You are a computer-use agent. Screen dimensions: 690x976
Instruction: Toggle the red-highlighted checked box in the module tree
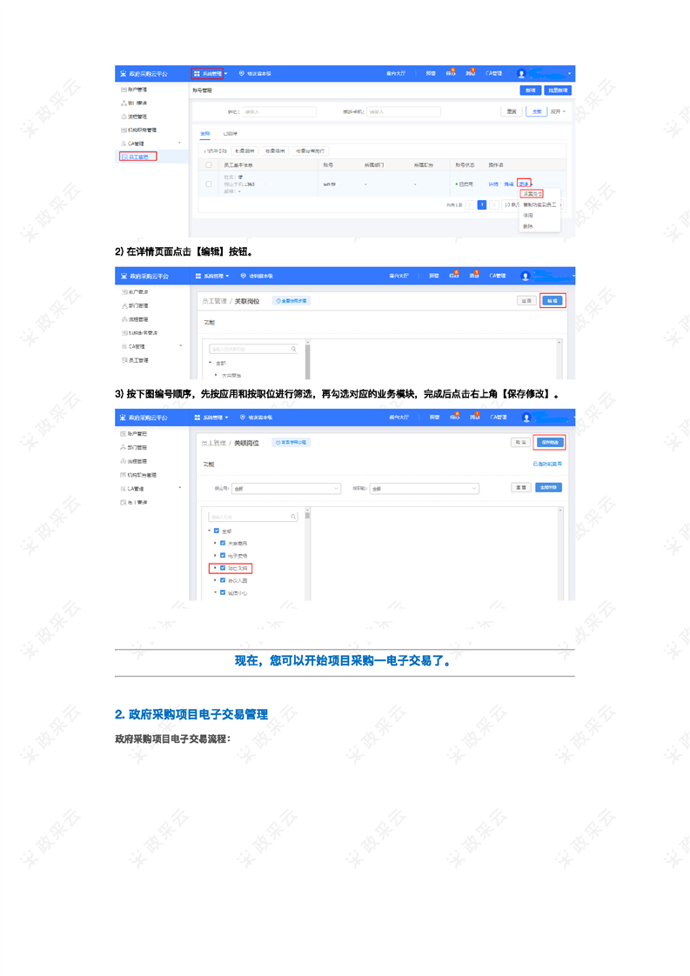coord(223,568)
